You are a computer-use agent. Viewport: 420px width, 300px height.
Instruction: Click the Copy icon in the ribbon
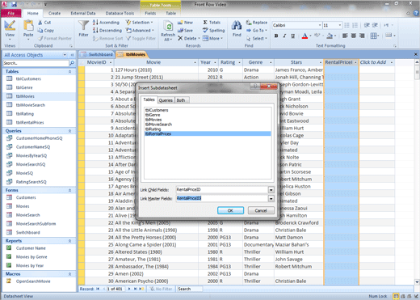(40, 30)
